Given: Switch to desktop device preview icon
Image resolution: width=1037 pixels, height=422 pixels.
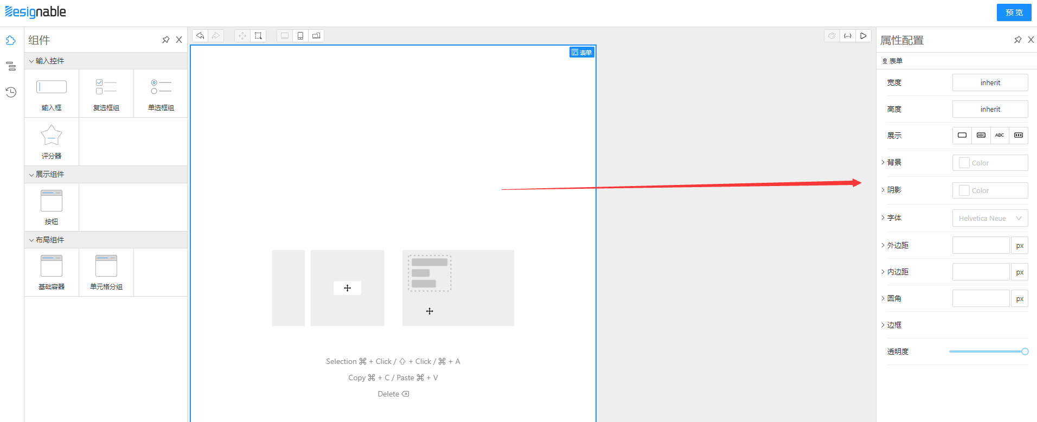Looking at the screenshot, I should 285,36.
